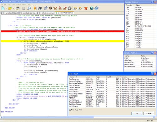Click the blue gears compile icon
Image resolution: width=157 pixels, height=122 pixels.
point(46,8)
